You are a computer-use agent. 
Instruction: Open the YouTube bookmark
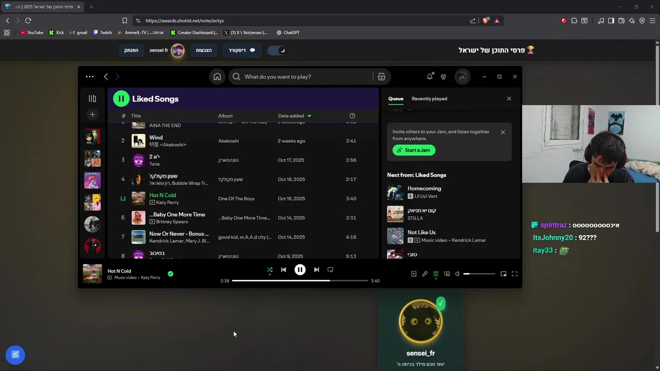click(31, 32)
